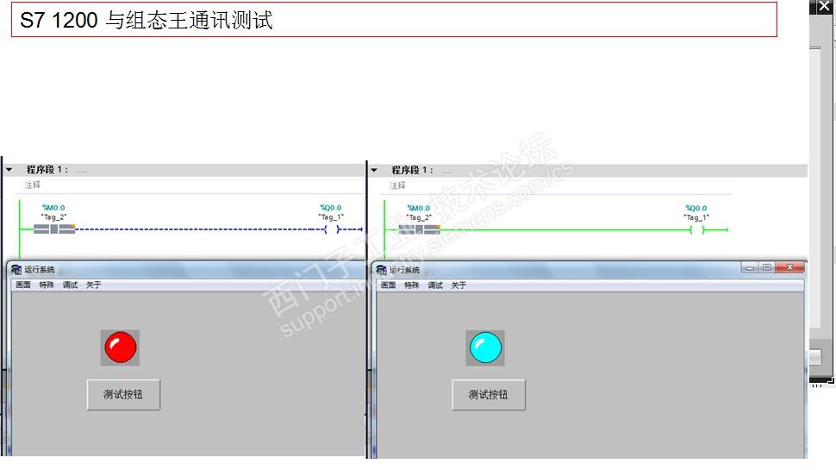Open 画面 menu in the left 运行系统 window
This screenshot has width=836, height=470.
(23, 285)
